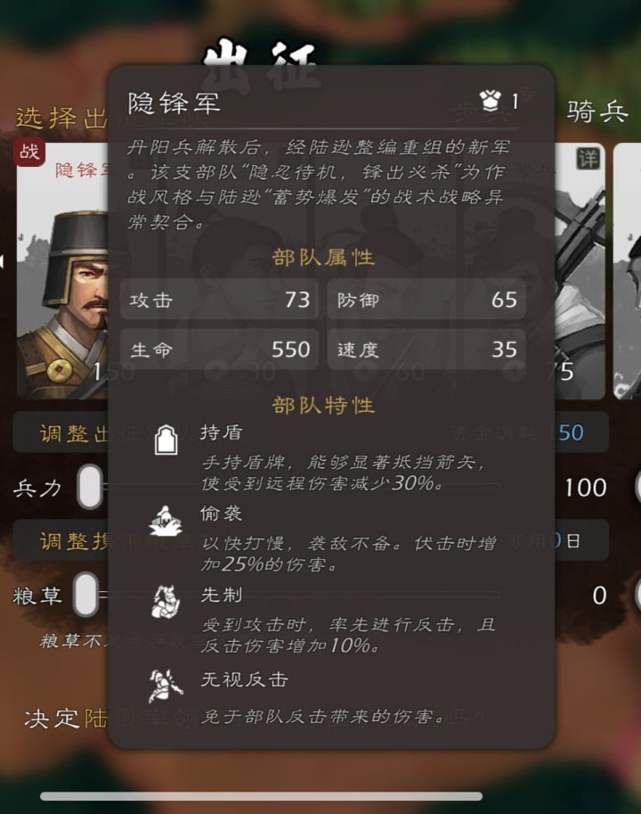Select the 隐锋军 general portrait card
The width and height of the screenshot is (641, 814).
click(x=63, y=270)
